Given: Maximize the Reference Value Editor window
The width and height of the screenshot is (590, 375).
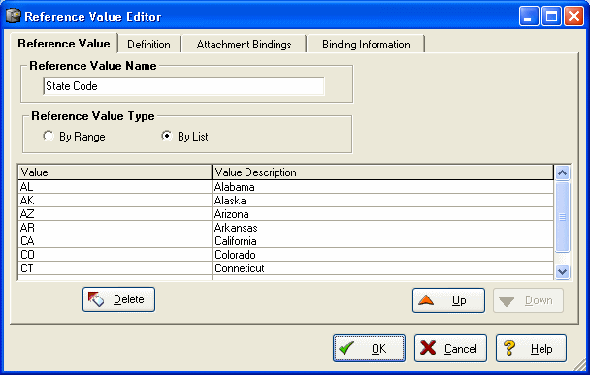Looking at the screenshot, I should point(551,16).
